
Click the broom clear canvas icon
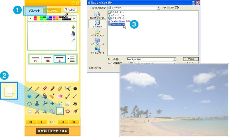[75, 111]
